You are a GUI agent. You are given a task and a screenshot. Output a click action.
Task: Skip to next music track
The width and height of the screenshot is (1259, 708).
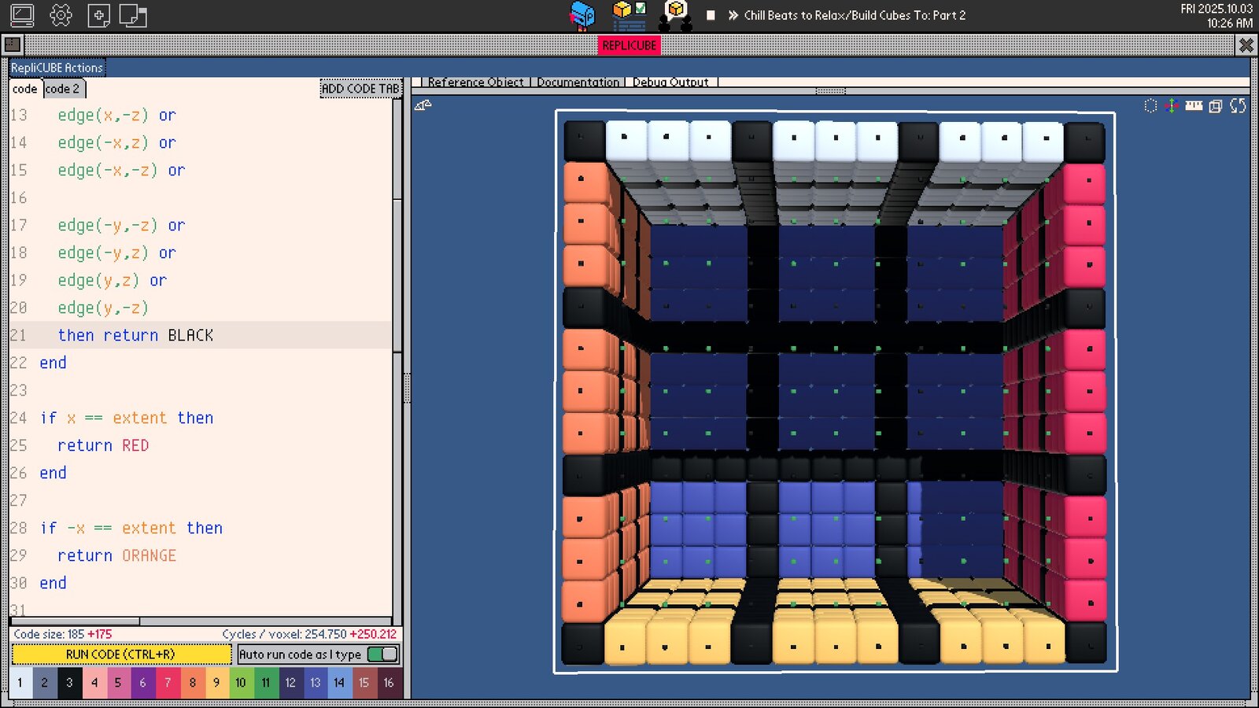733,15
